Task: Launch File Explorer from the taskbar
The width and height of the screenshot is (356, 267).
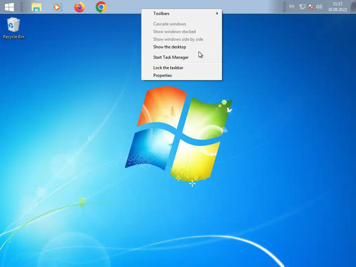Action: (x=36, y=7)
